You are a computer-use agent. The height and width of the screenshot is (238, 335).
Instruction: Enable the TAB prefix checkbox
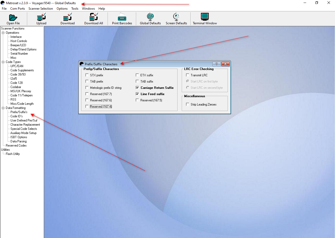87,82
